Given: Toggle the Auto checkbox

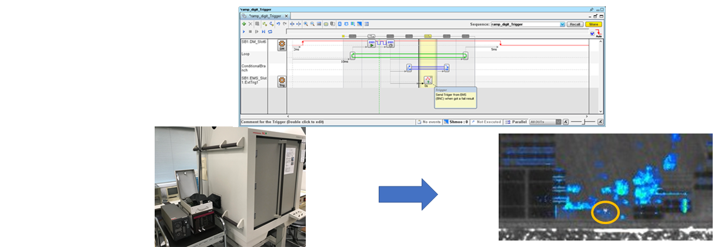Looking at the screenshot, I should (592, 34).
